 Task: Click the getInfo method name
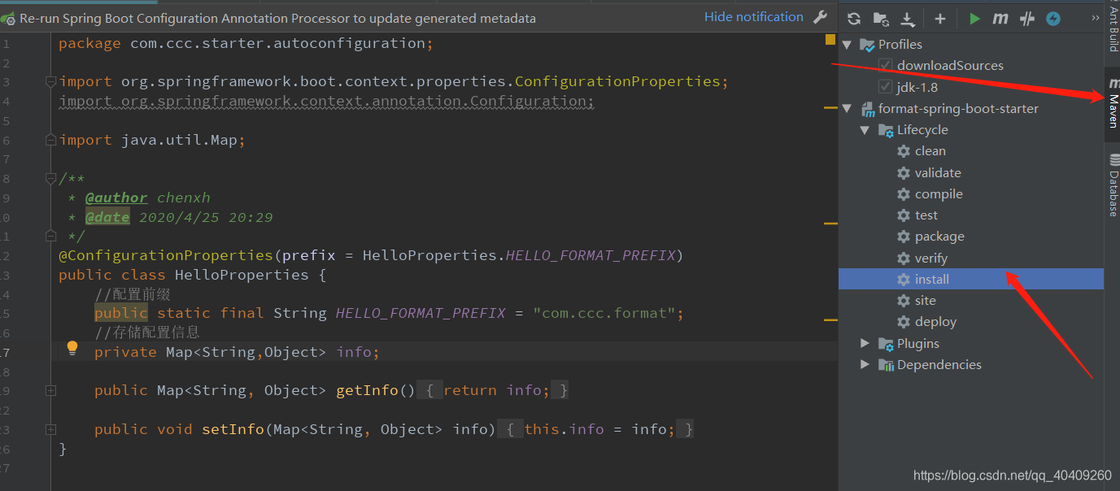367,390
